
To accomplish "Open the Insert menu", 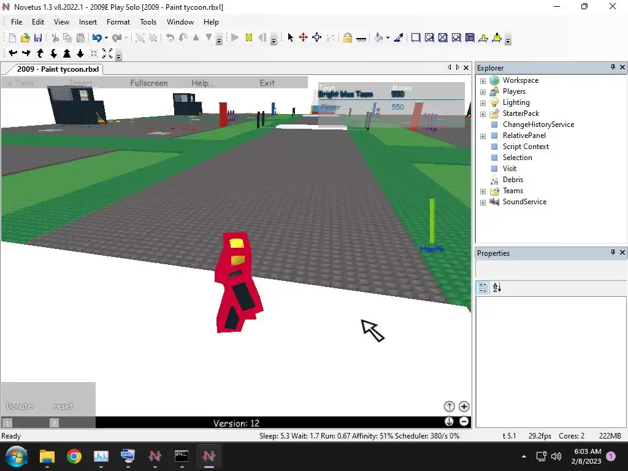I will pyautogui.click(x=88, y=22).
